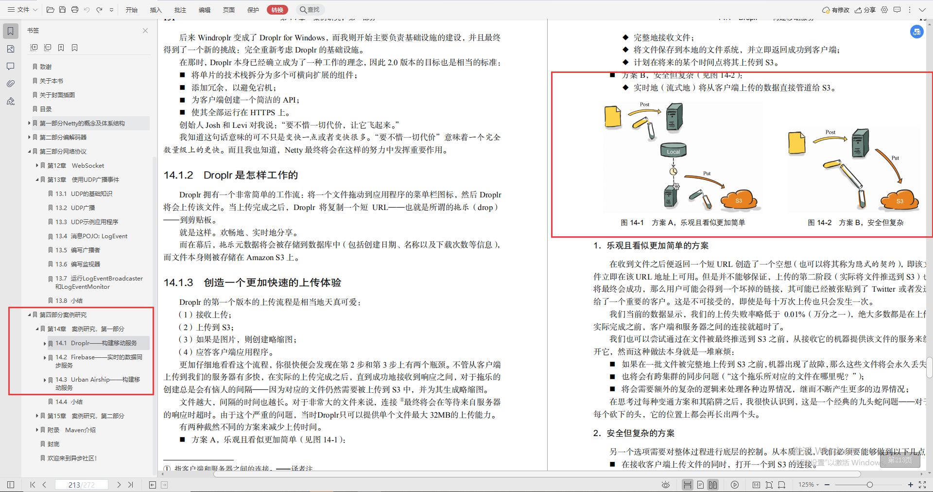Open the thumbnails panel in the left sidebar
Screen dimensions: 933x492
(x=11, y=49)
